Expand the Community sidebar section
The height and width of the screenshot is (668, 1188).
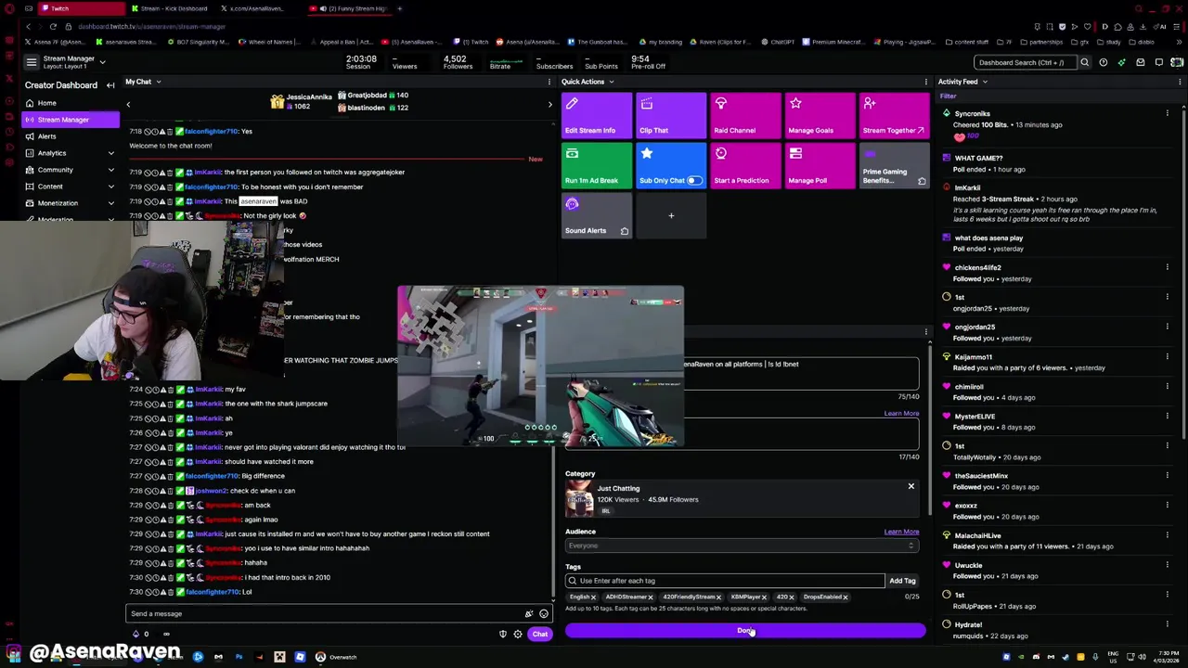point(71,170)
